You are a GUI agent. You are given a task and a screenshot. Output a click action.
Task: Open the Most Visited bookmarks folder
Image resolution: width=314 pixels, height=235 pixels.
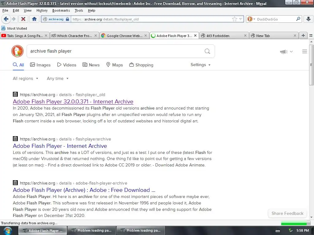tap(14, 28)
